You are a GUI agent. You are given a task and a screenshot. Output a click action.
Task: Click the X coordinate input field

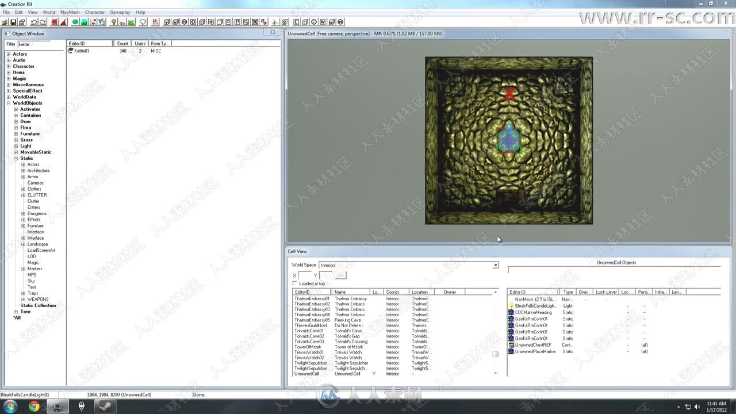tap(305, 275)
